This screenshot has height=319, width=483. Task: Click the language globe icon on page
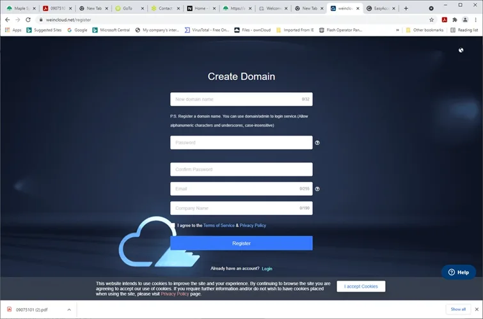(x=461, y=50)
